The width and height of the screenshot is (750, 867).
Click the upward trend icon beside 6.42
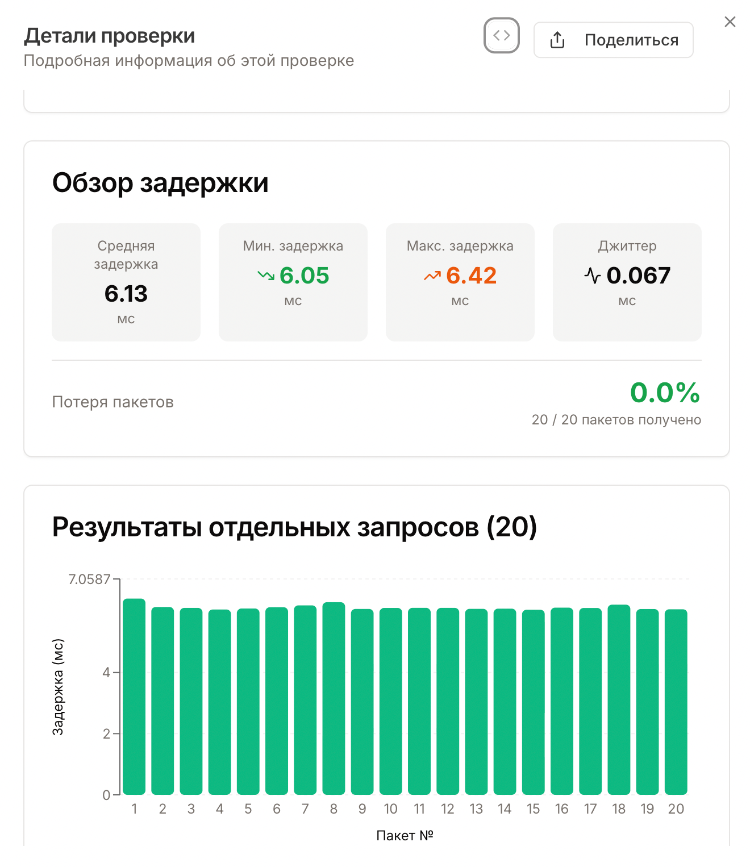(432, 276)
